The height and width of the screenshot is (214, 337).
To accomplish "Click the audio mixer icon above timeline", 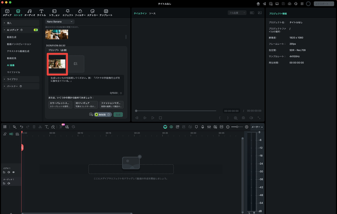I will [x=208, y=126].
